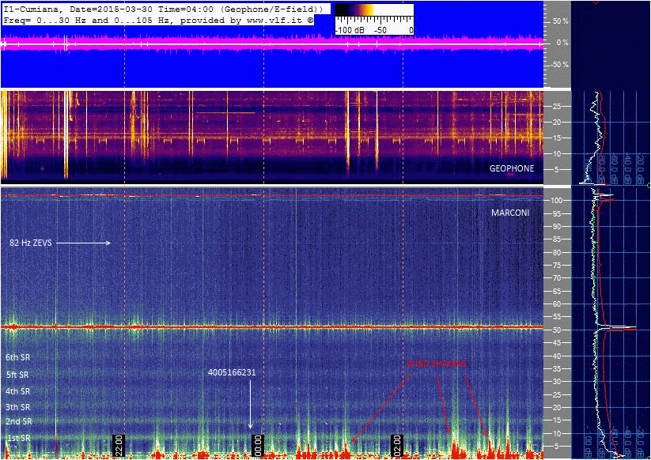Click the '35' tick on the Marconi frequency axis
This screenshot has width=651, height=460.
coord(557,369)
